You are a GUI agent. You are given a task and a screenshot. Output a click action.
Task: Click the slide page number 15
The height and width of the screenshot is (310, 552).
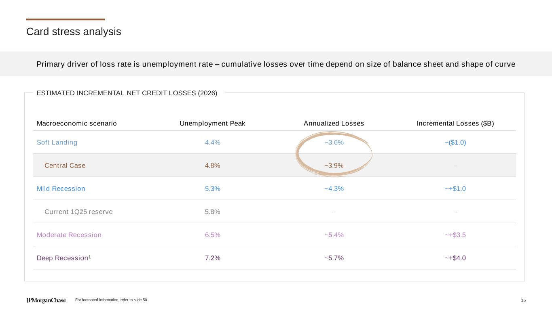(523, 300)
